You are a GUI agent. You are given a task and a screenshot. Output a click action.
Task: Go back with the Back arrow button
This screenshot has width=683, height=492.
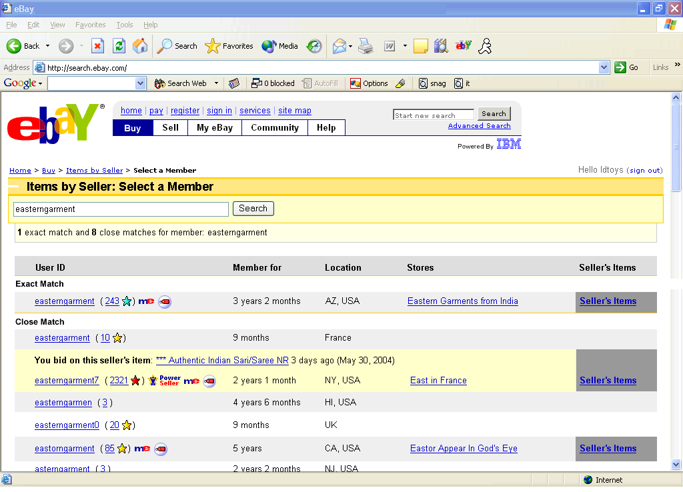pos(23,46)
